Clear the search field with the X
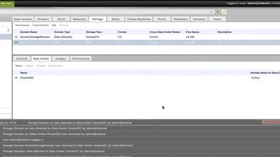 pyautogui.click(x=211, y=12)
